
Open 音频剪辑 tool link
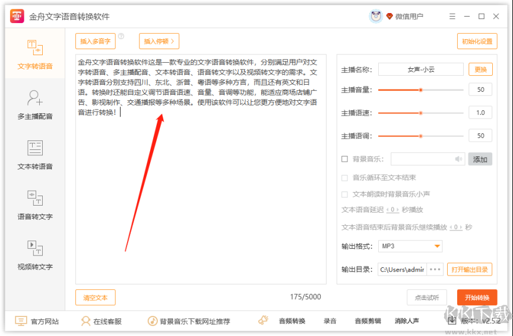coord(368,321)
